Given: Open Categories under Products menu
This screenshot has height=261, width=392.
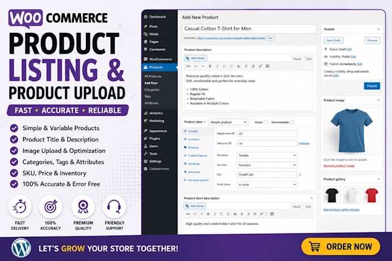Looking at the screenshot, I should (x=152, y=90).
